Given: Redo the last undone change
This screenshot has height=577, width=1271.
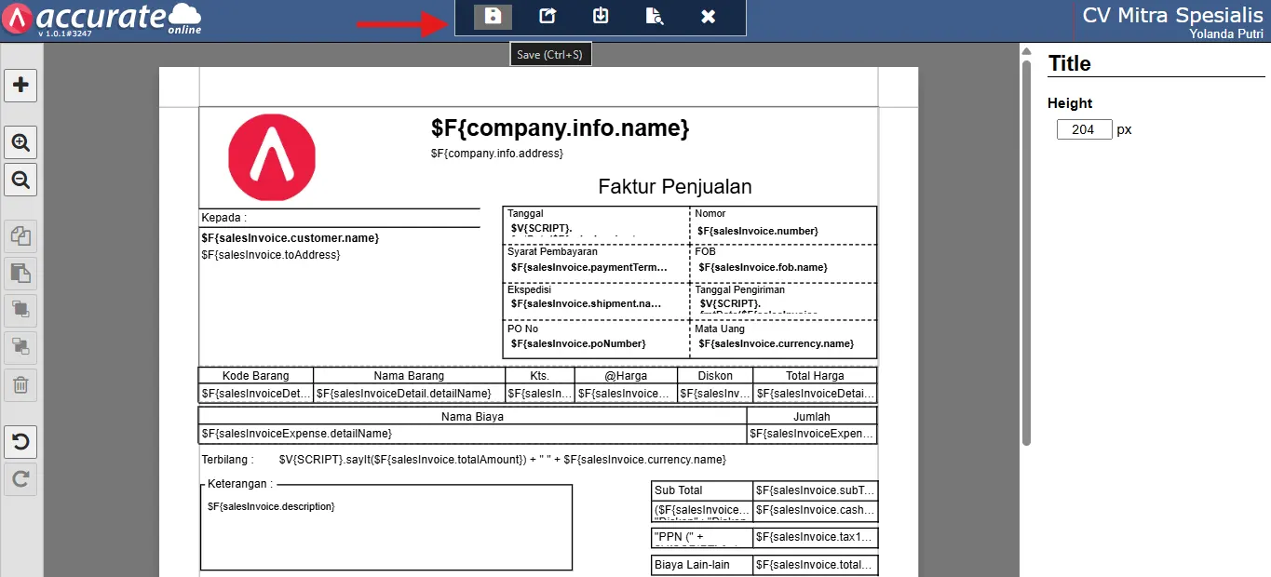Looking at the screenshot, I should click(20, 479).
